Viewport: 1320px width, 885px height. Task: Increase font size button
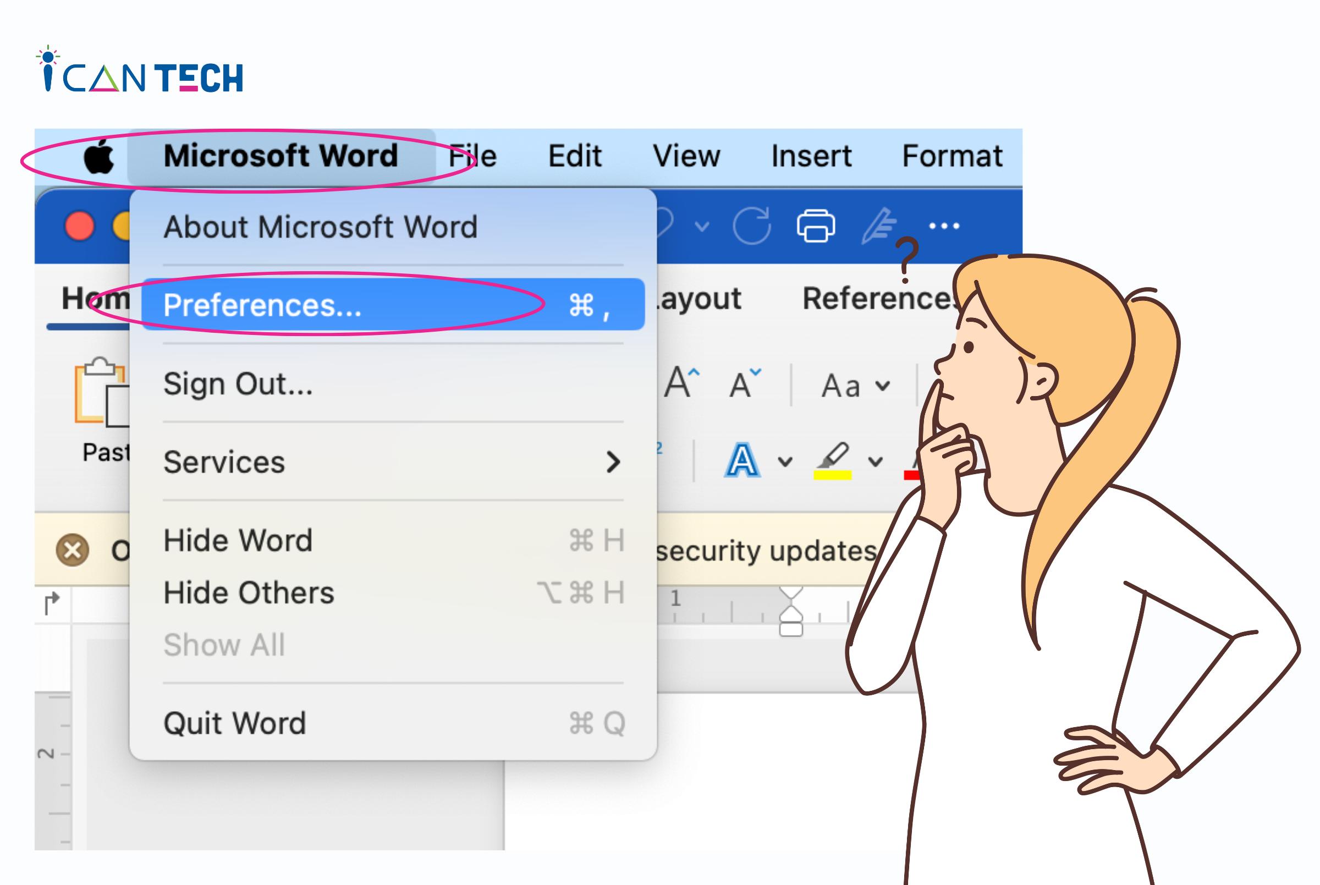coord(683,383)
